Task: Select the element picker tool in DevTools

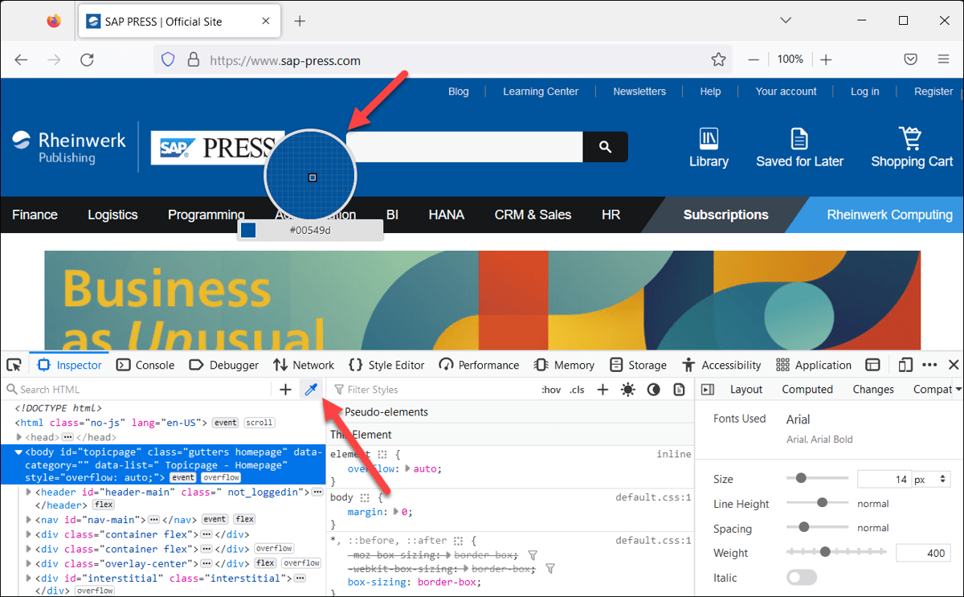Action: 14,364
